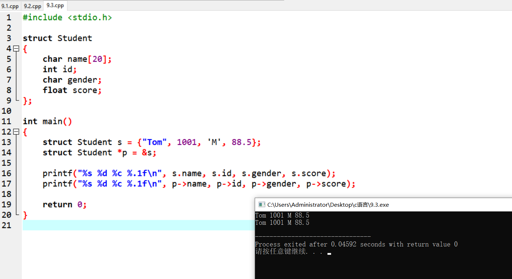
Task: Click the second Tom 1001 M 88.5 output line
Action: click(282, 223)
